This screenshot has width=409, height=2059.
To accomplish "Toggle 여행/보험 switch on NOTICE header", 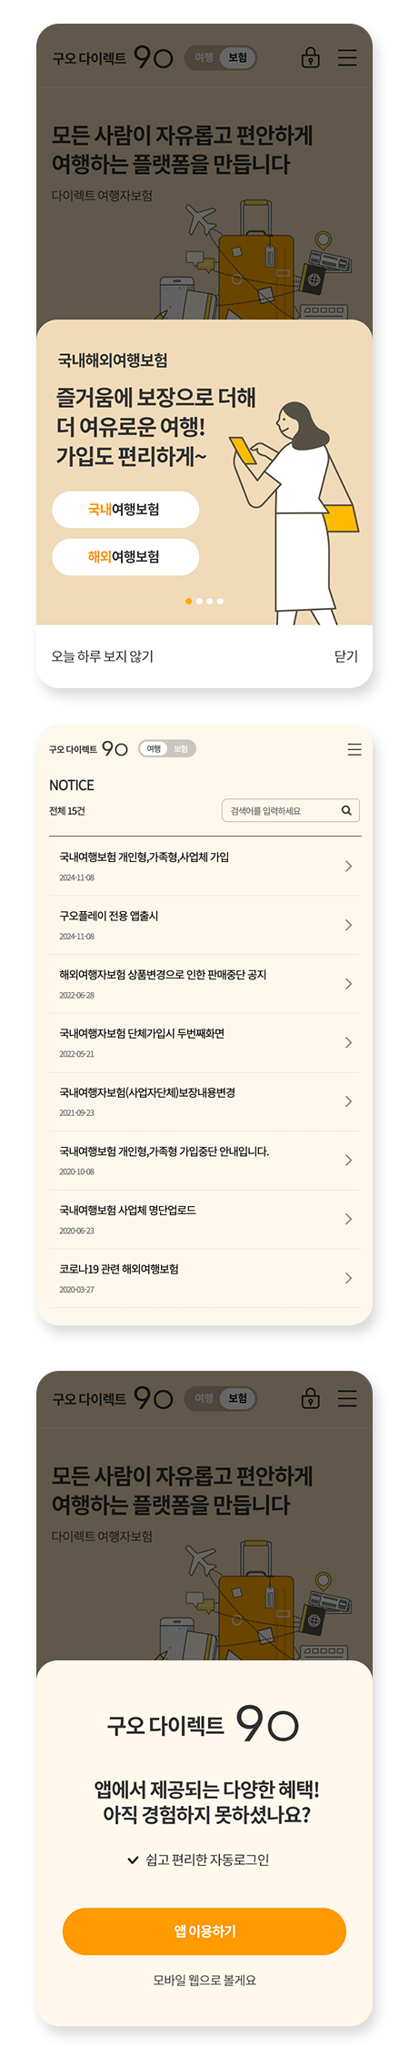I will (x=167, y=748).
